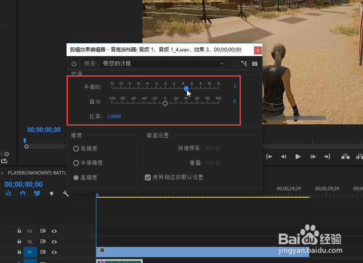This screenshot has width=363, height=263.
Task: Open the preset dropdown showing 愤怒的沙鼠
Action: point(163,64)
